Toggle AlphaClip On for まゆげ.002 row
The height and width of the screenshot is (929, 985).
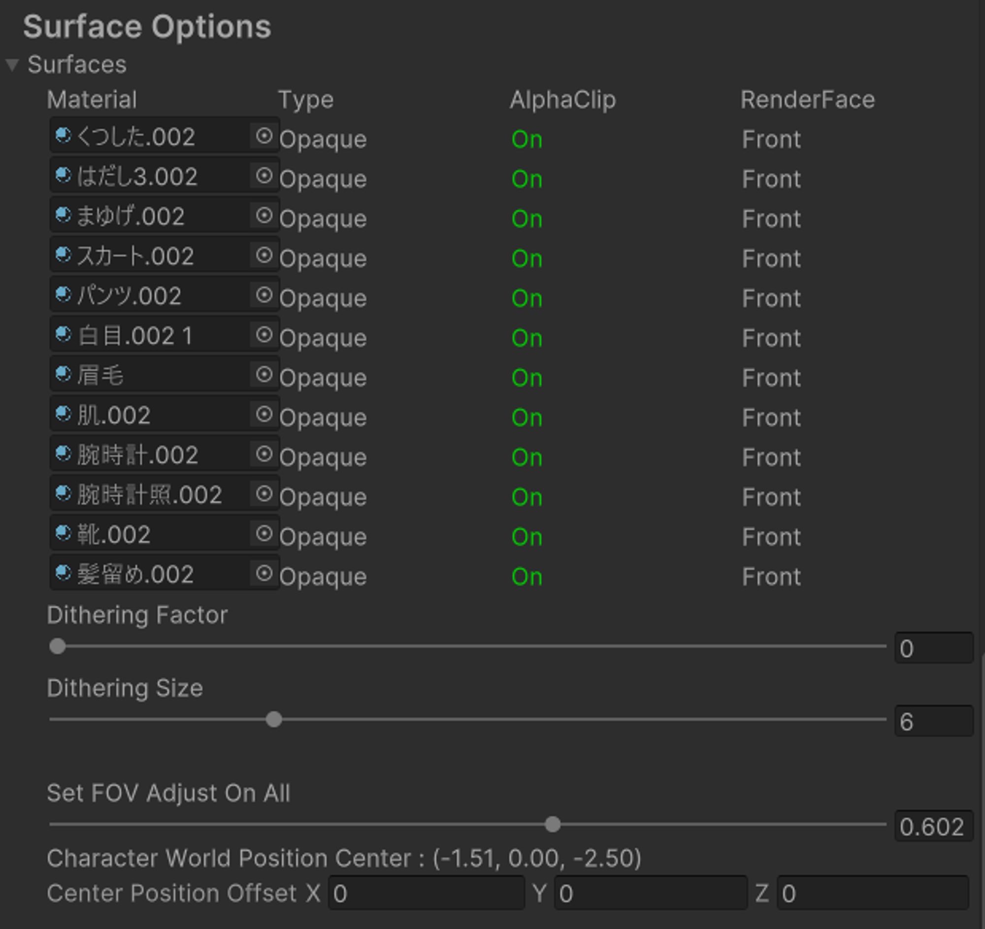(x=526, y=219)
